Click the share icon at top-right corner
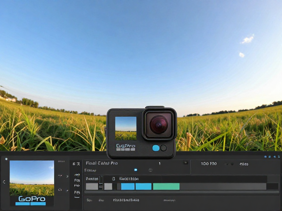Image resolution: width=282 pixels, height=211 pixels. coord(275,157)
